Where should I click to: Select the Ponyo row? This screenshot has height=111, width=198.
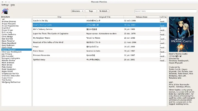coord(100,47)
